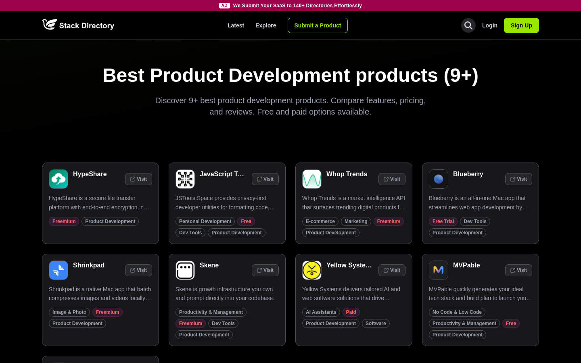Click the Stack Directory brand name
The width and height of the screenshot is (581, 363).
pyautogui.click(x=87, y=26)
